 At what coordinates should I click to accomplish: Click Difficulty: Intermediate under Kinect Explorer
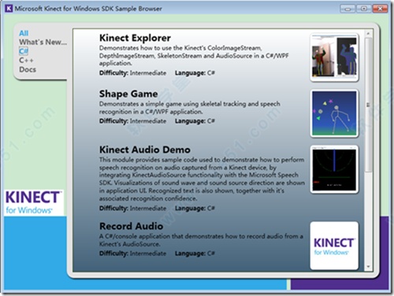click(132, 73)
